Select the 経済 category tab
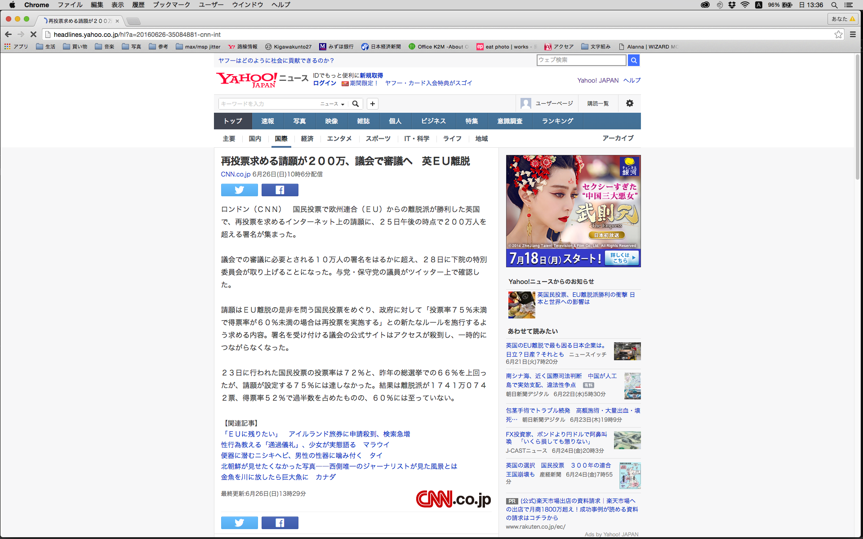 (307, 139)
